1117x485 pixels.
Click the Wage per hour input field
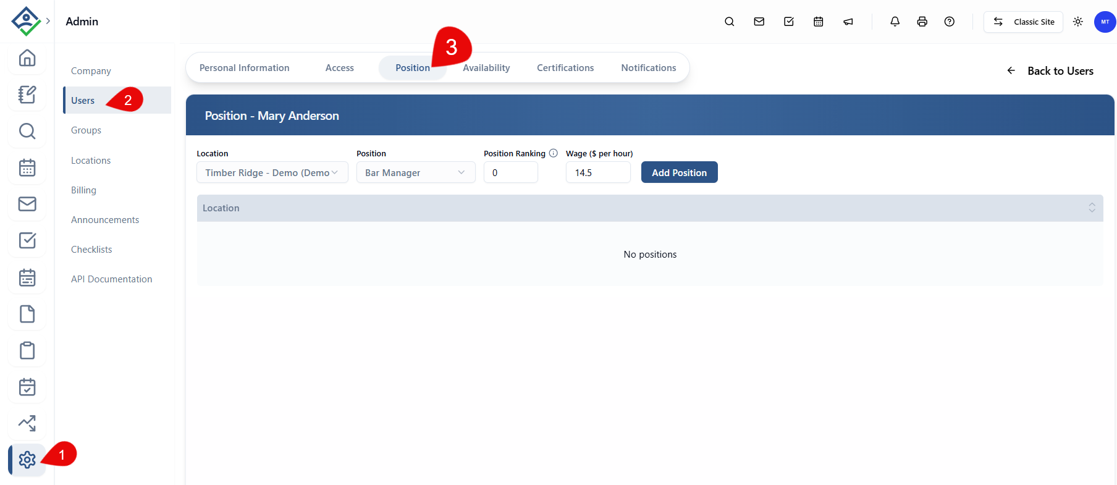click(x=598, y=172)
